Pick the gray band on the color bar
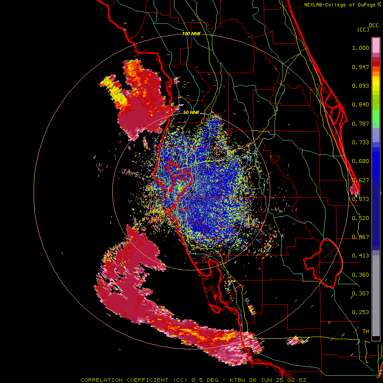 [x=376, y=296]
